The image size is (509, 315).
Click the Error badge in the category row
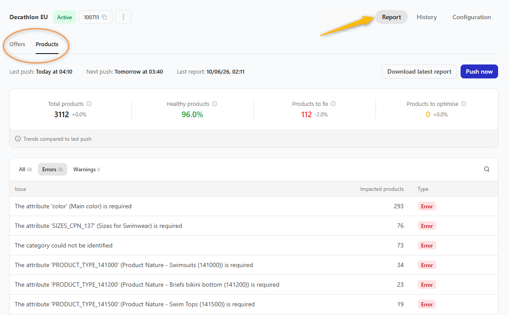click(x=427, y=246)
